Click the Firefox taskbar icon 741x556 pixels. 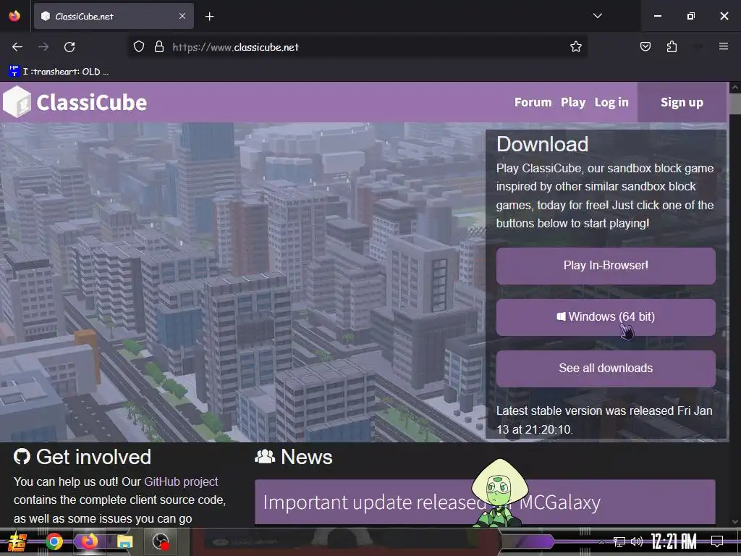(x=89, y=542)
